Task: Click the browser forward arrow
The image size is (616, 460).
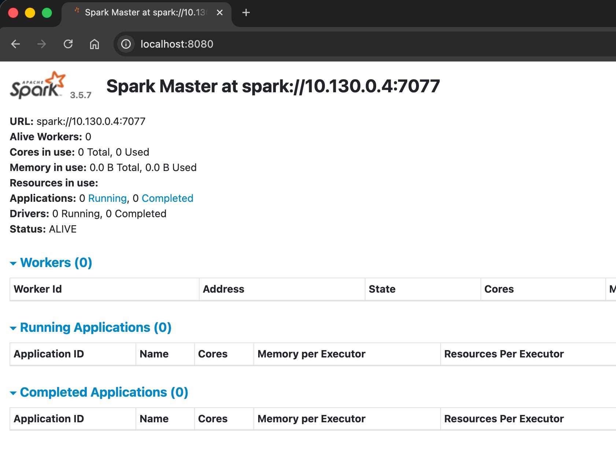Action: [x=42, y=44]
